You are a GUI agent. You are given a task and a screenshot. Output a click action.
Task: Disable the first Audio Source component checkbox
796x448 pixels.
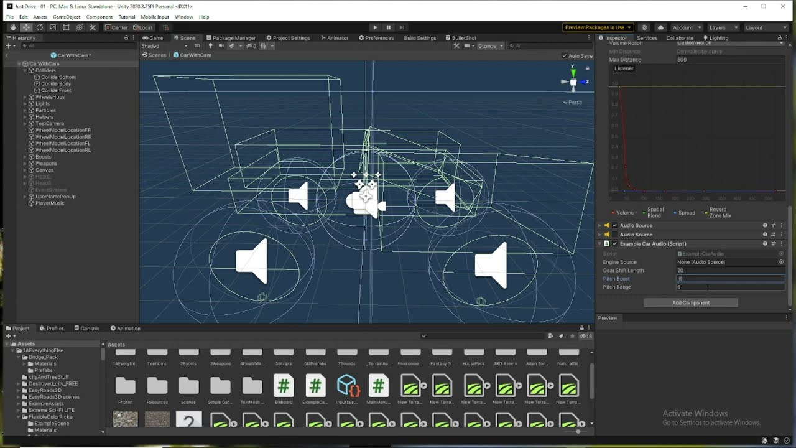pyautogui.click(x=615, y=225)
